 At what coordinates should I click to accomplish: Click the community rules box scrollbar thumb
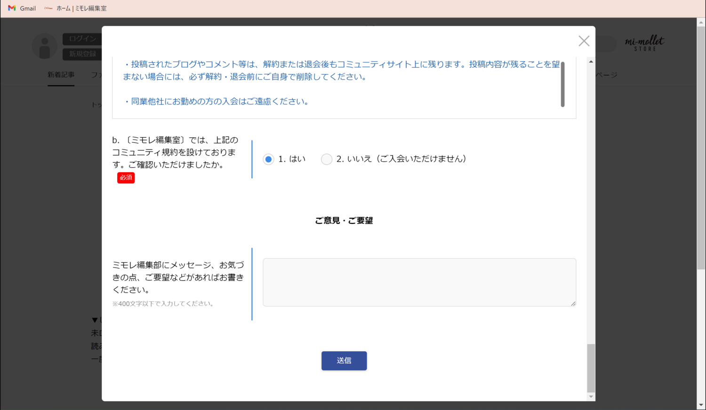562,84
